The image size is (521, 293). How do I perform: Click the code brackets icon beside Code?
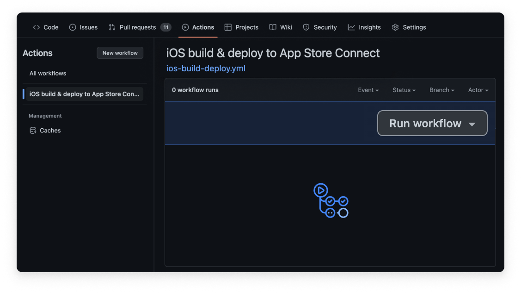click(x=37, y=27)
